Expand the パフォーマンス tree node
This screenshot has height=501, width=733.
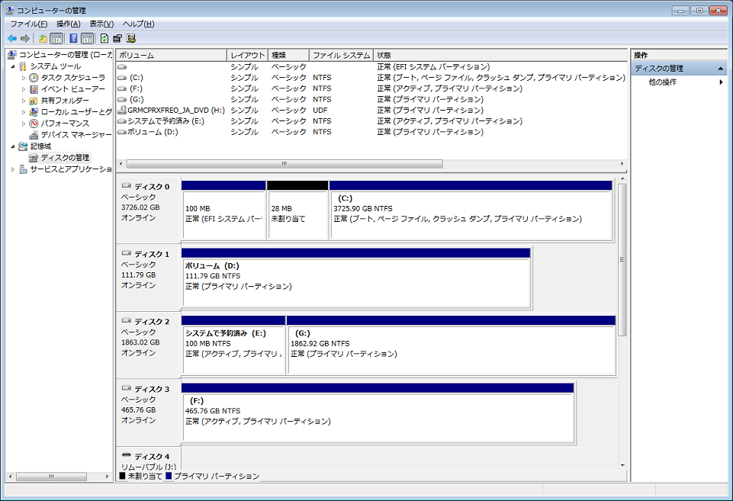point(24,124)
